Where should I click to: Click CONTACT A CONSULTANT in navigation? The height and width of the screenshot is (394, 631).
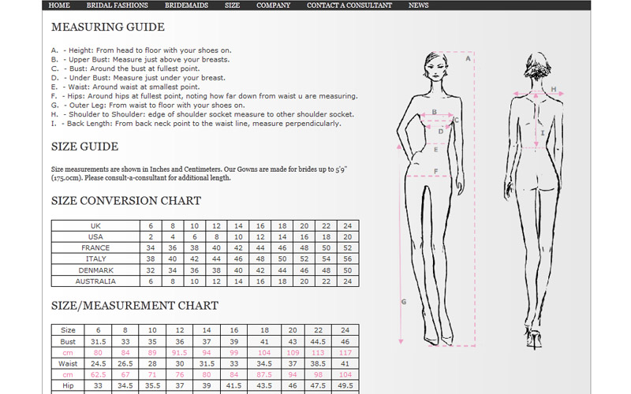349,6
